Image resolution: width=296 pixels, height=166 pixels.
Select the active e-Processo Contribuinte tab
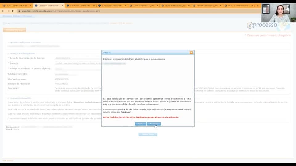[x=49, y=6]
